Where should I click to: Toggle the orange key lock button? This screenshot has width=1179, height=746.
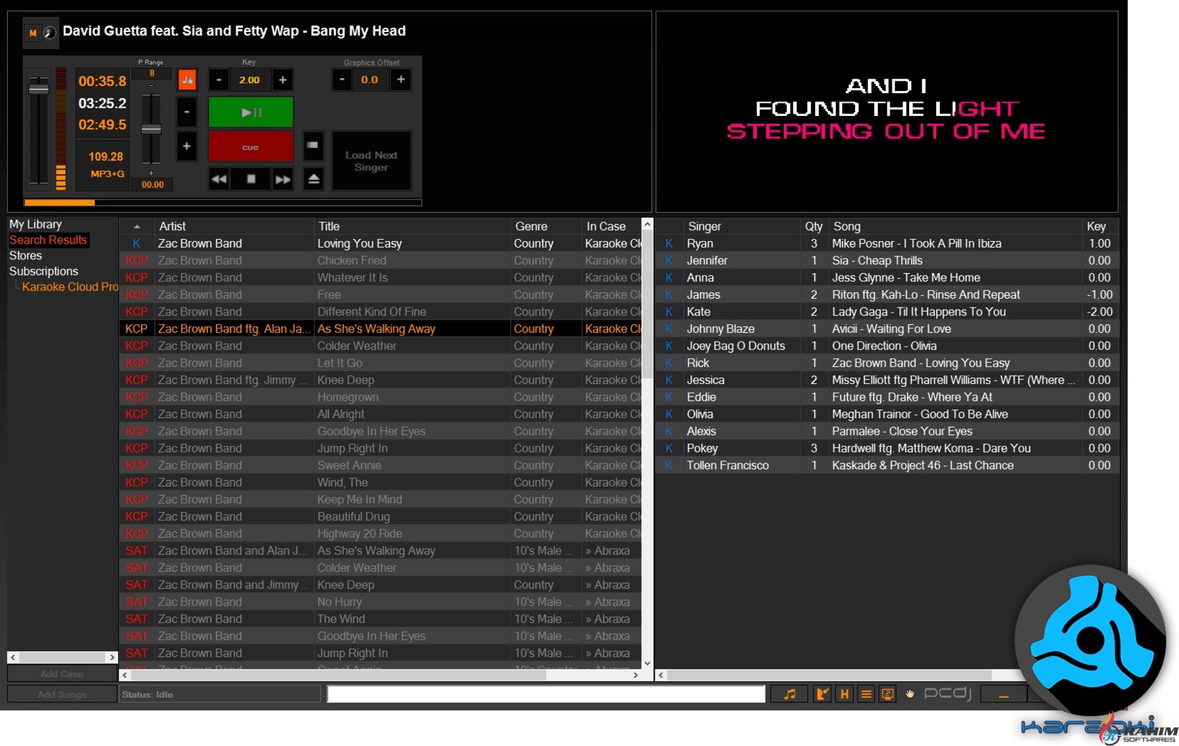(187, 80)
